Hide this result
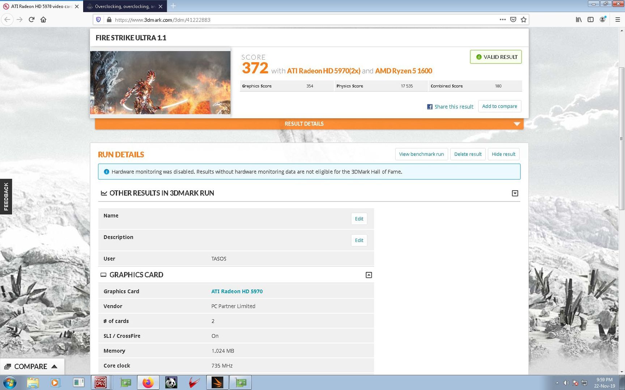 (x=503, y=154)
